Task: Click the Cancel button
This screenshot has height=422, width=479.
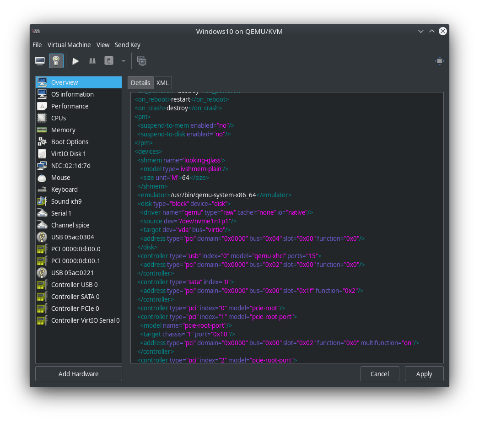Action: (380, 374)
